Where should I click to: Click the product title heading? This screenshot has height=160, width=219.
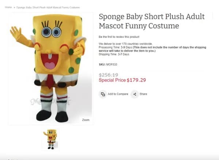pos(151,21)
